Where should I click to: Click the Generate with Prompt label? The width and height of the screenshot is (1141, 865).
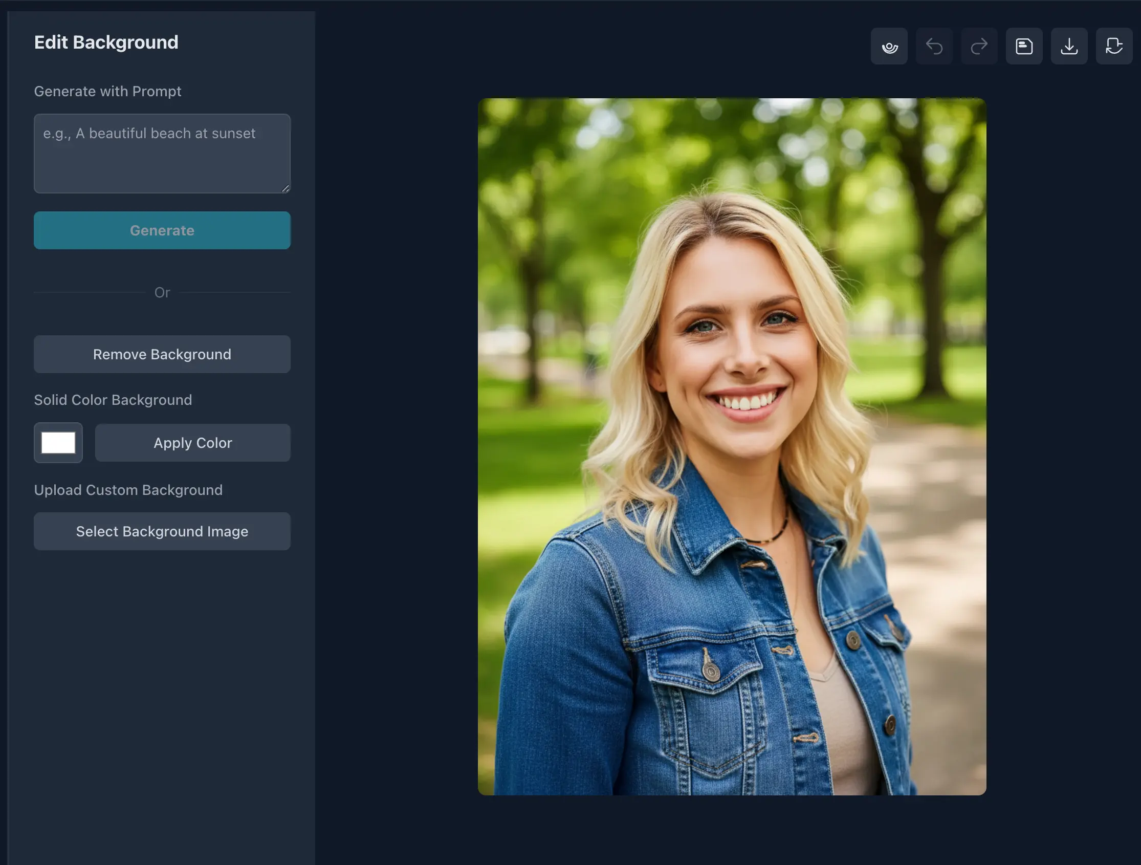click(x=108, y=91)
